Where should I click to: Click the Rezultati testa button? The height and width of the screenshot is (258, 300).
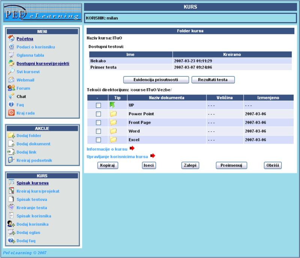pos(213,80)
